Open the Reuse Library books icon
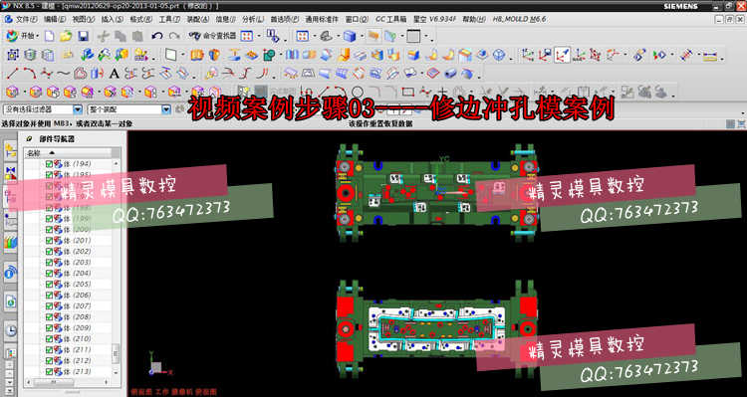The width and height of the screenshot is (747, 397). tap(11, 243)
